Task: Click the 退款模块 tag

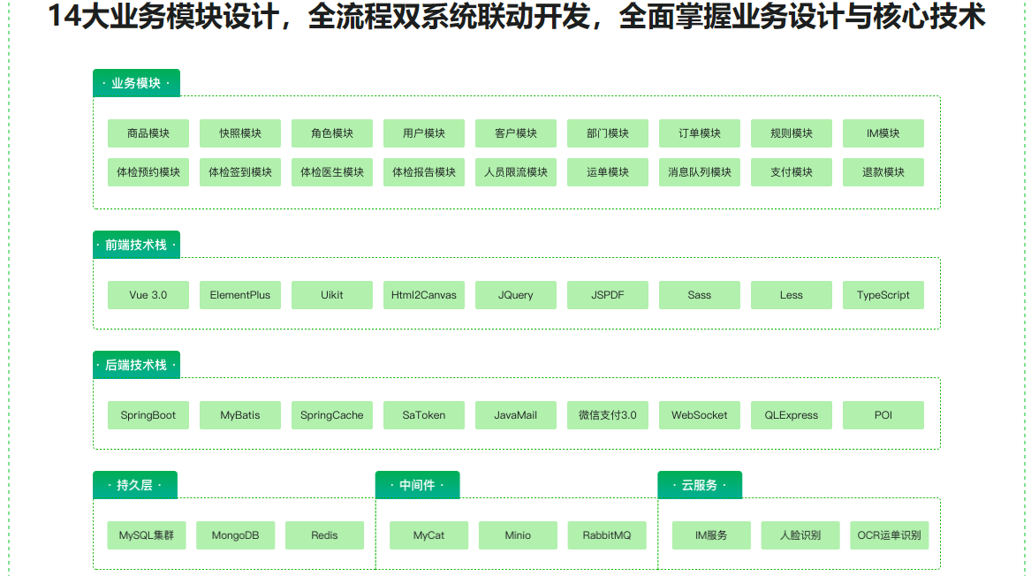Action: pos(883,172)
